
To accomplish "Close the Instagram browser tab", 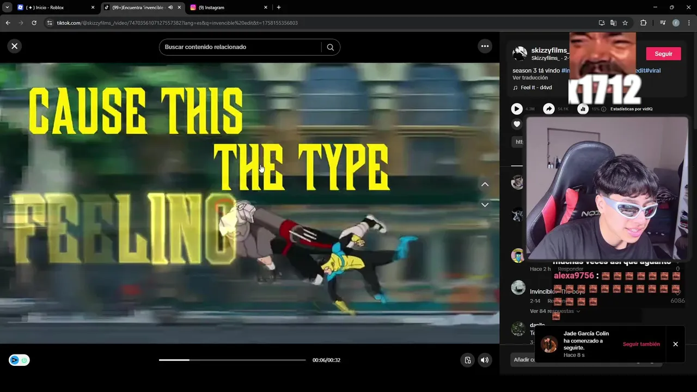I will pos(266,8).
